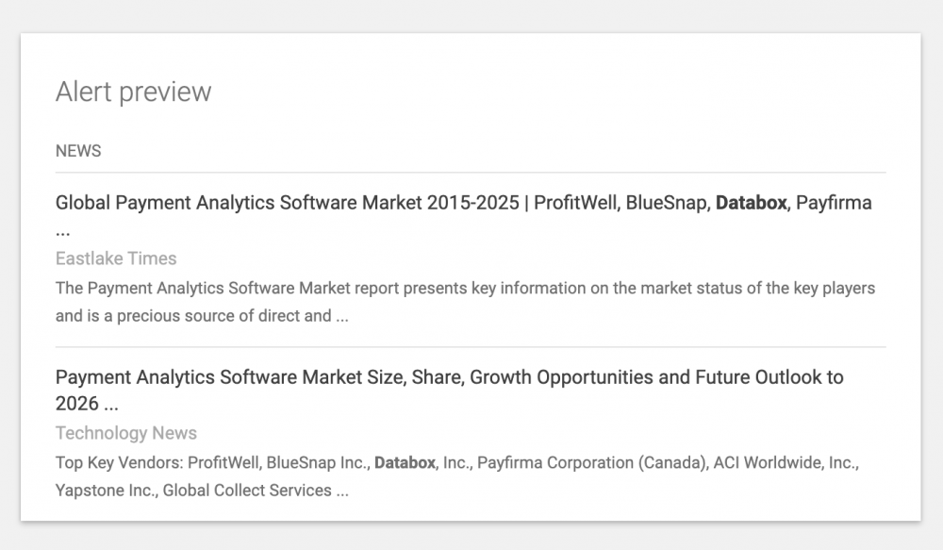
Task: Click the Technology News source name
Action: (125, 433)
